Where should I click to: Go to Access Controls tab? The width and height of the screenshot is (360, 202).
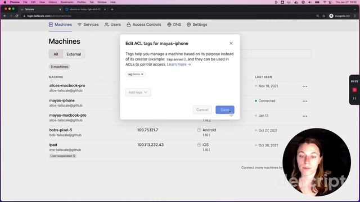(144, 25)
